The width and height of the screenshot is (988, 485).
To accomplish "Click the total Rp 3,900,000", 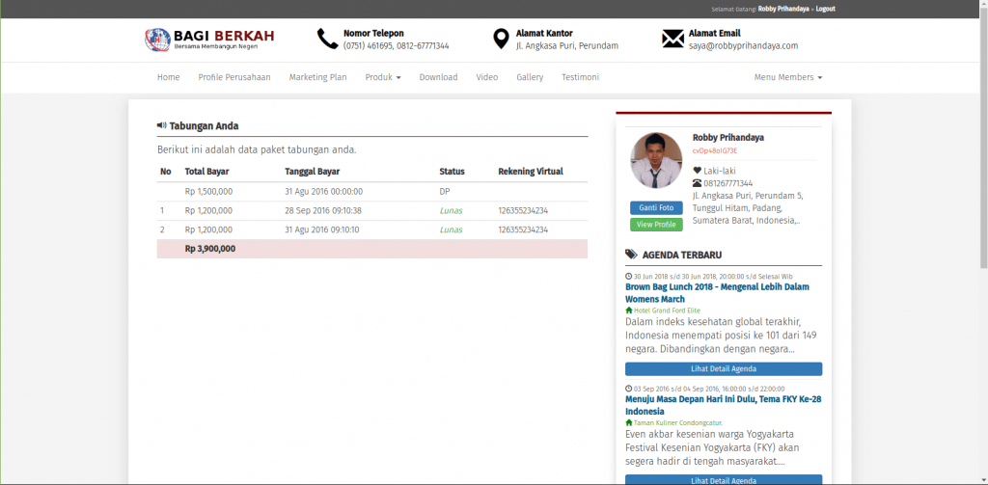I will 210,249.
